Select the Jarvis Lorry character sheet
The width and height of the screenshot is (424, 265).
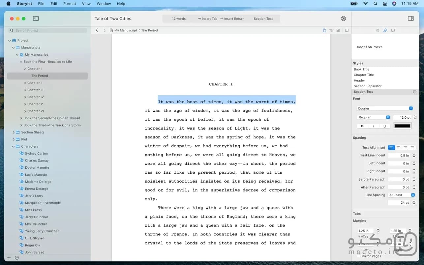[34, 196]
